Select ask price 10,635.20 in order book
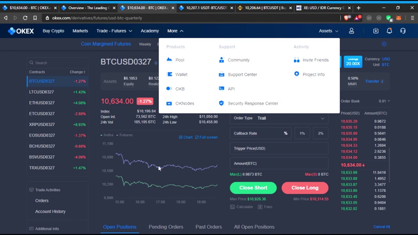 [x=349, y=121]
